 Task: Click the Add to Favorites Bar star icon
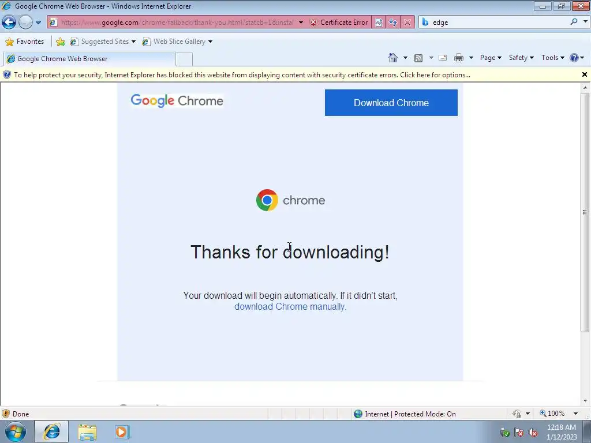(60, 42)
